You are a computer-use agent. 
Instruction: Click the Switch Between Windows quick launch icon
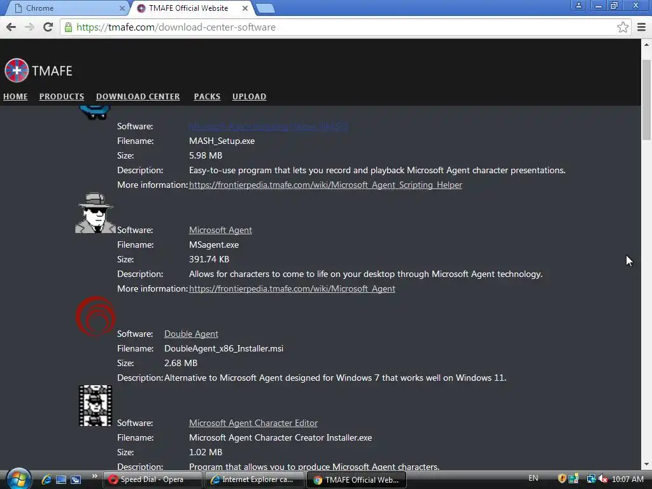coord(76,479)
